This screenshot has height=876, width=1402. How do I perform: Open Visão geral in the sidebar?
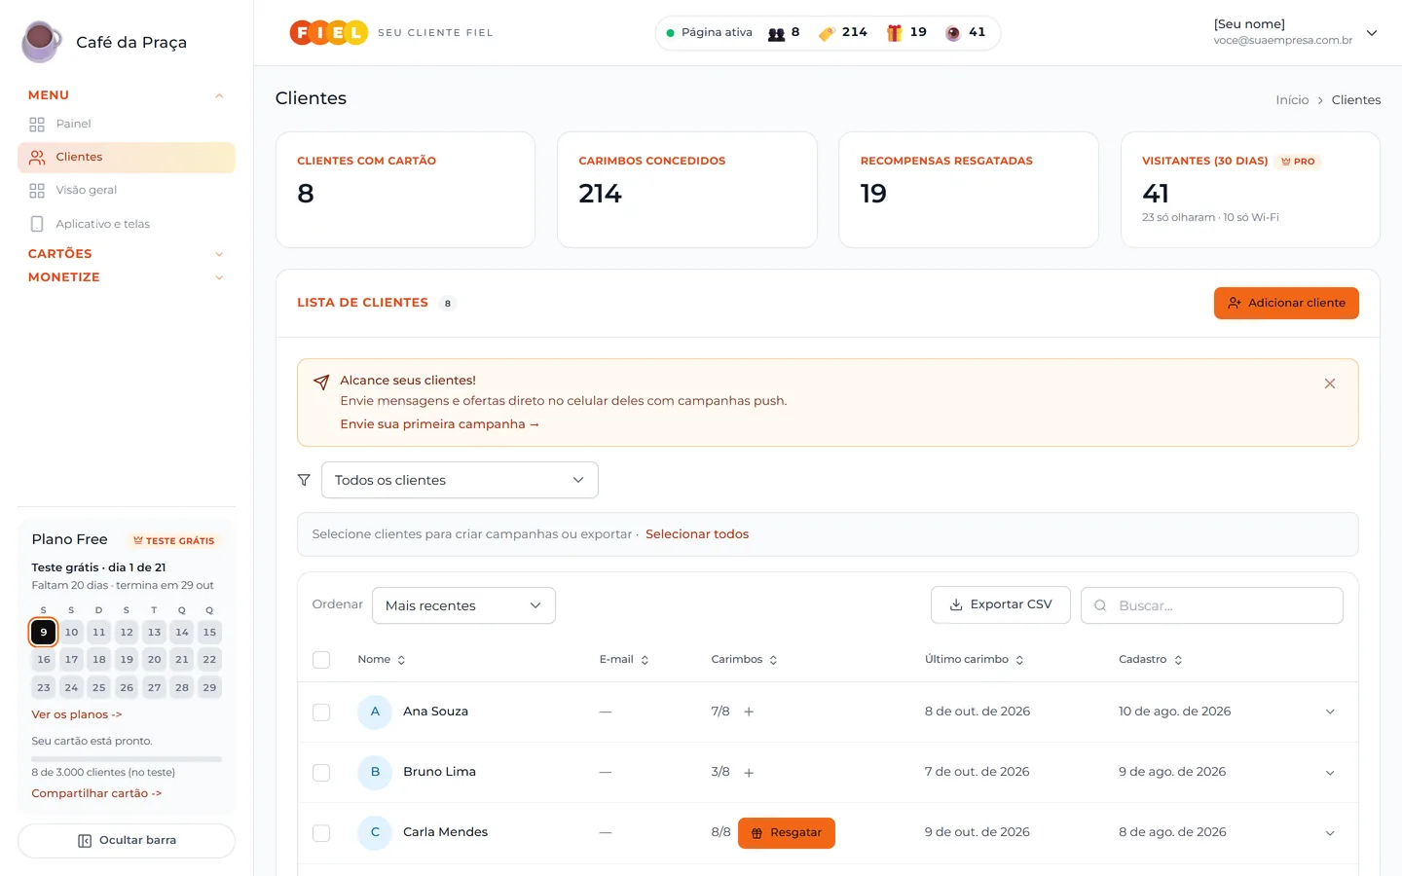pyautogui.click(x=127, y=190)
